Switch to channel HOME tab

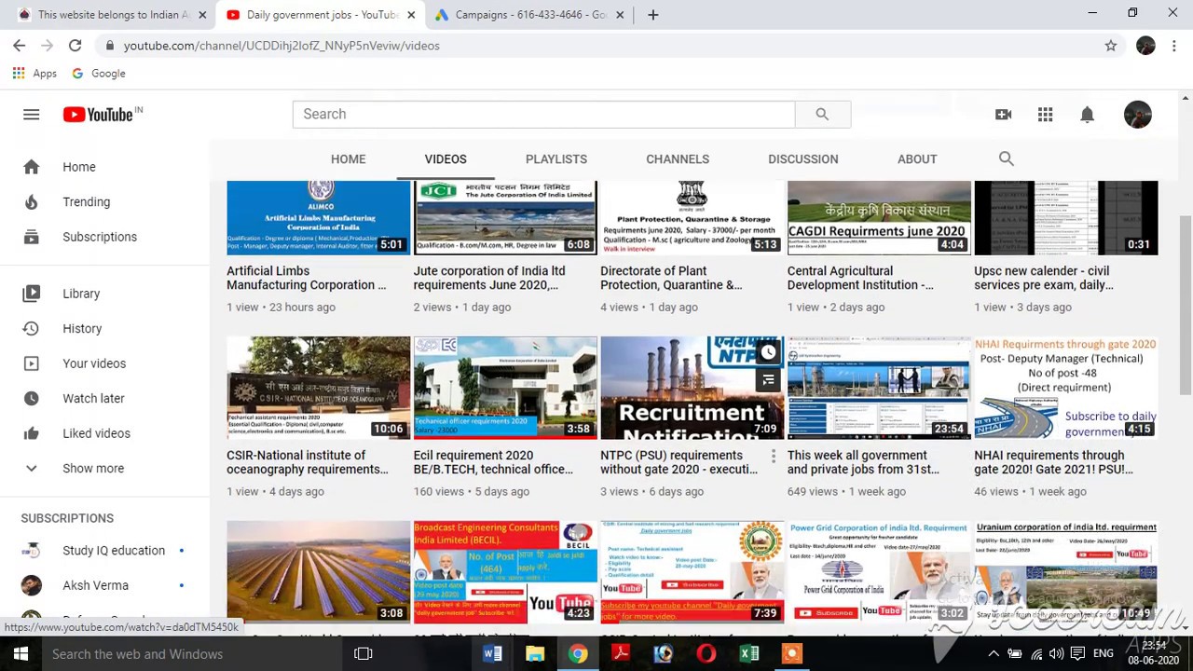point(348,158)
